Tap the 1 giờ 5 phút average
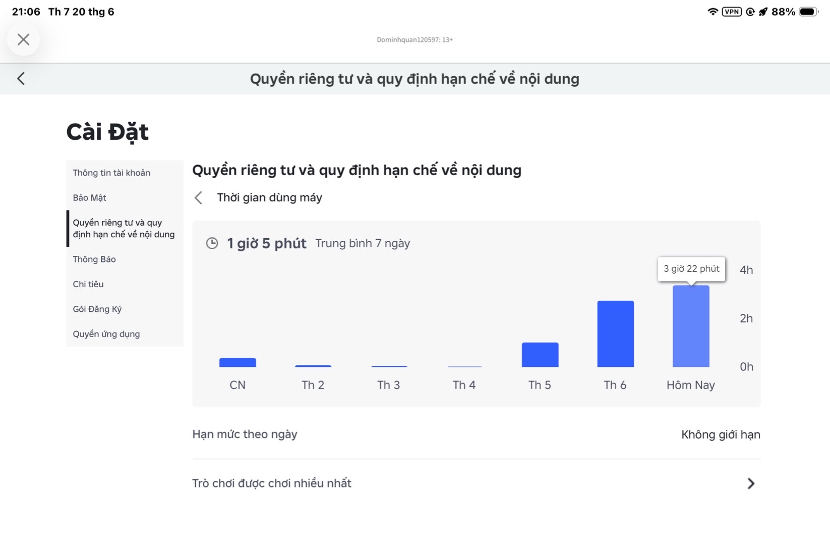 (267, 243)
